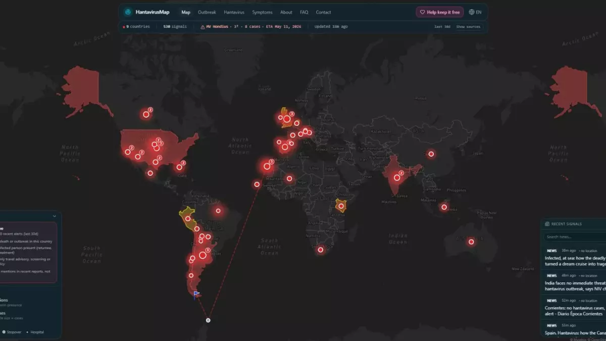Click the grey stopover dot at ship route's end
The width and height of the screenshot is (606, 341).
(208, 320)
